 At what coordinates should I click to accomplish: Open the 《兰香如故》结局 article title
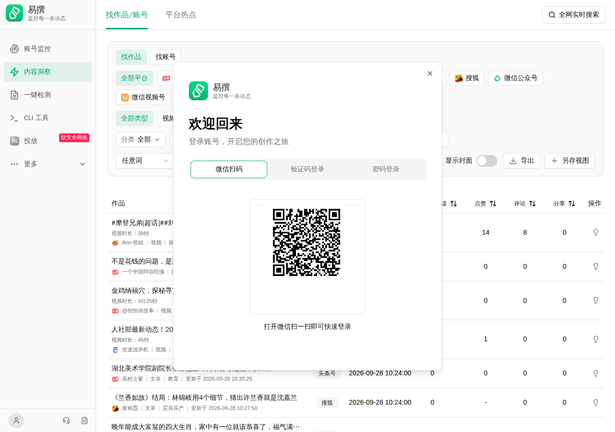[x=204, y=397]
